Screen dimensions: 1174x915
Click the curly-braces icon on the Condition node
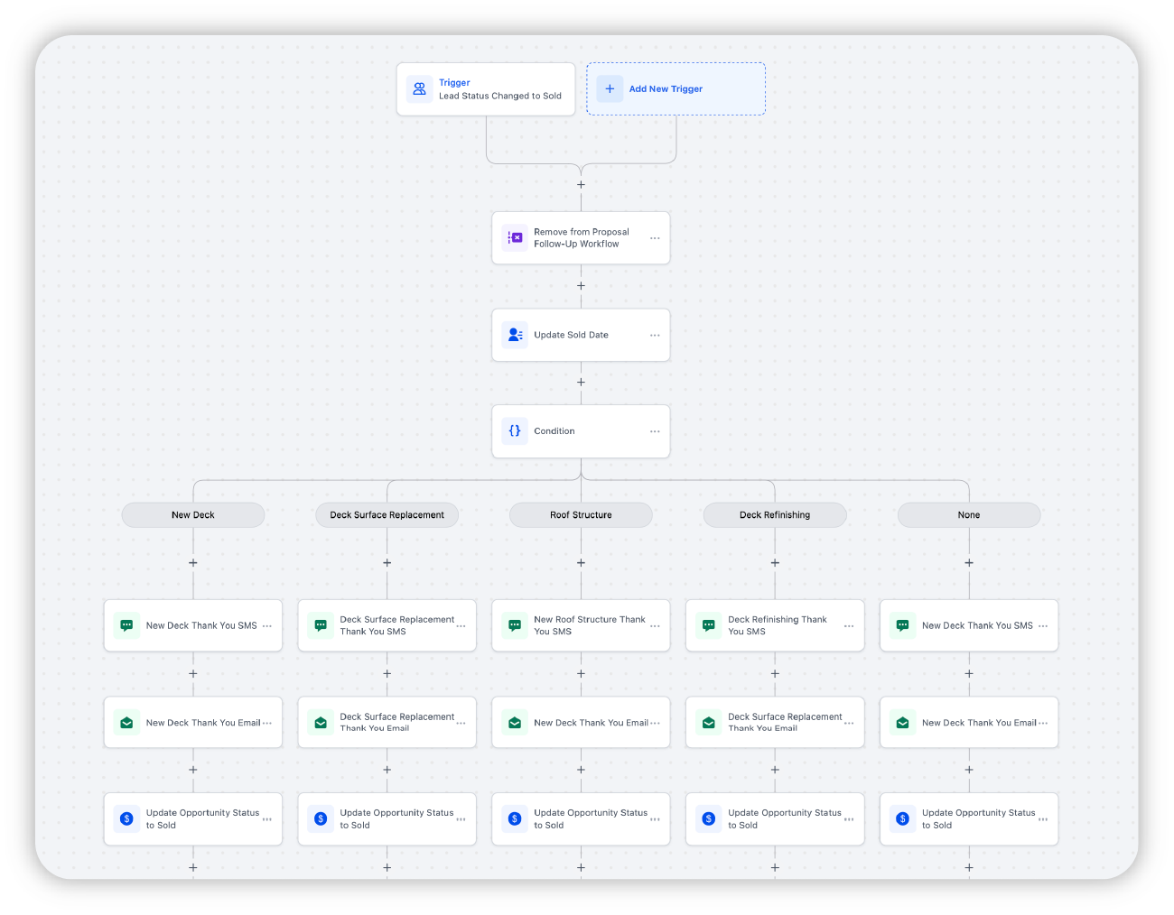(x=515, y=430)
